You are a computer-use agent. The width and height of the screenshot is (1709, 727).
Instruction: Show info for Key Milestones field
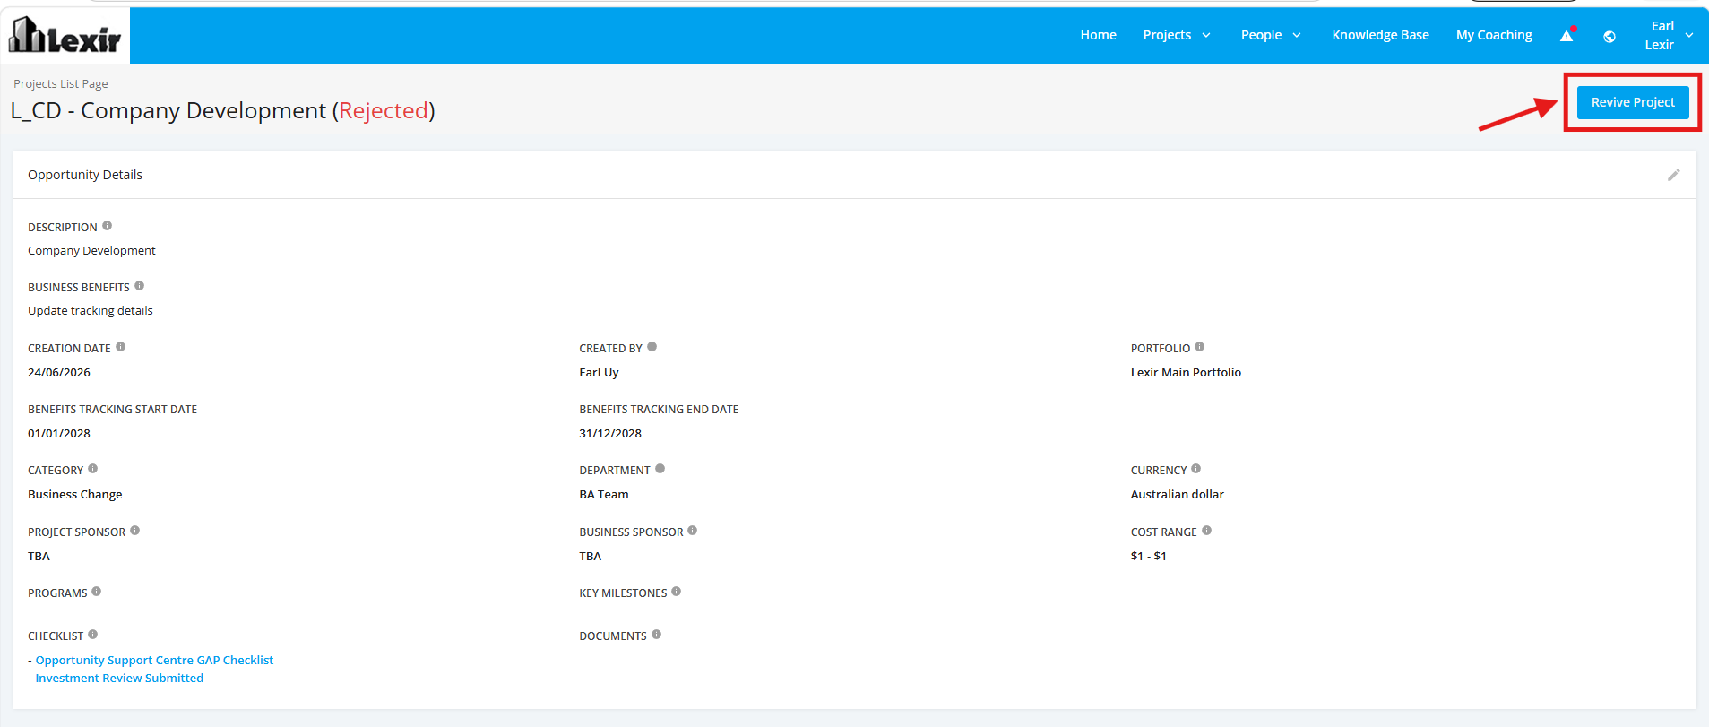coord(676,592)
